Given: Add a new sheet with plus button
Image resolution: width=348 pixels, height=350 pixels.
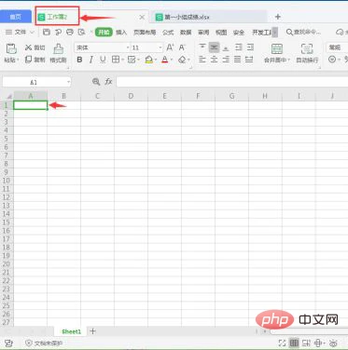Looking at the screenshot, I should (x=92, y=331).
